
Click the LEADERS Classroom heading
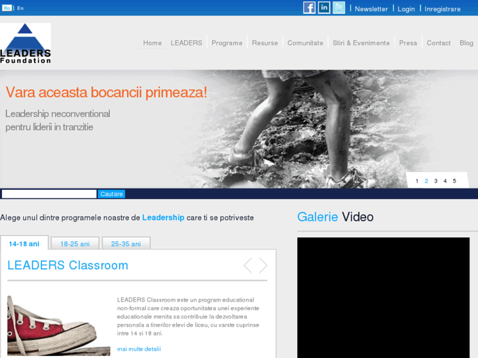pos(68,265)
